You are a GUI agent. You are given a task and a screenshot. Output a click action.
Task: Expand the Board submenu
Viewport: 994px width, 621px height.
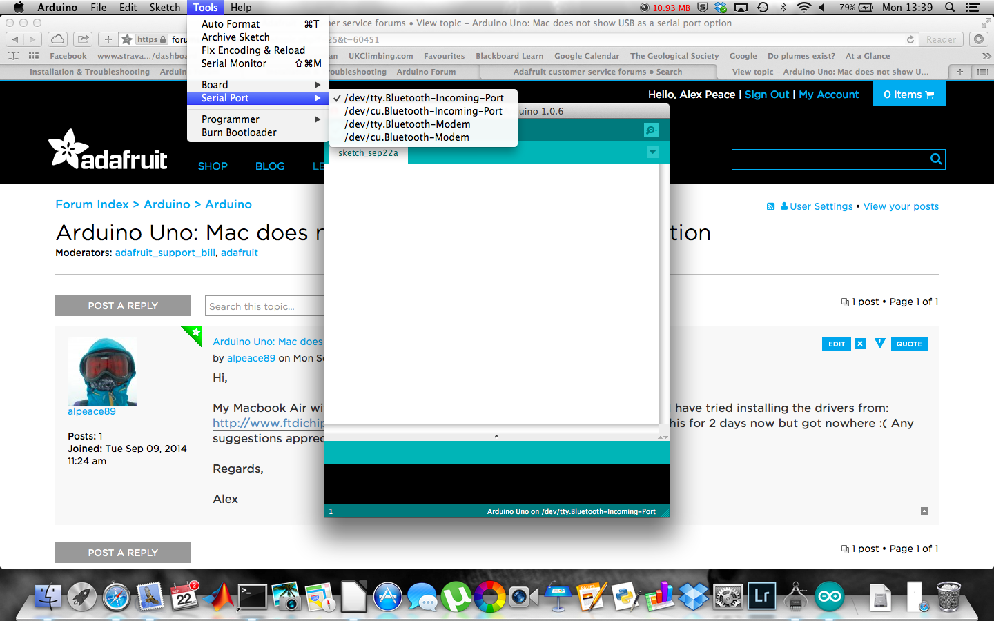pyautogui.click(x=258, y=85)
